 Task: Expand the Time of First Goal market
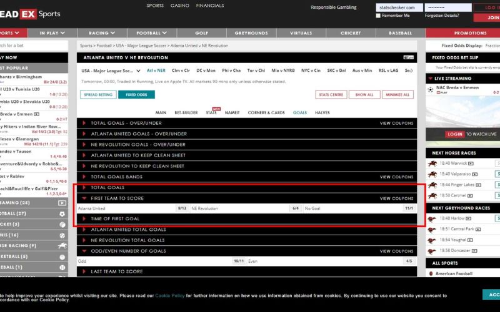(247, 219)
